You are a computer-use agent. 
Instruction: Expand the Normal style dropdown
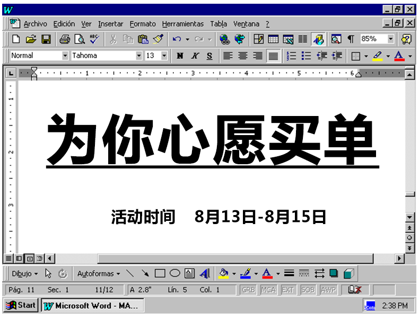click(65, 56)
